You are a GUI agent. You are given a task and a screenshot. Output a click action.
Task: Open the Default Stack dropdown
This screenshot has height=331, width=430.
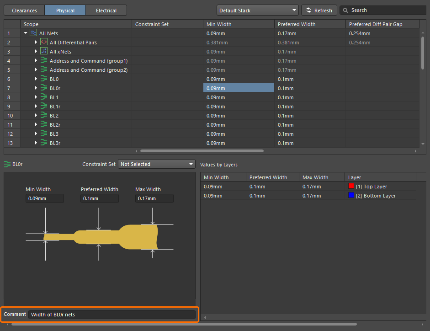point(257,10)
